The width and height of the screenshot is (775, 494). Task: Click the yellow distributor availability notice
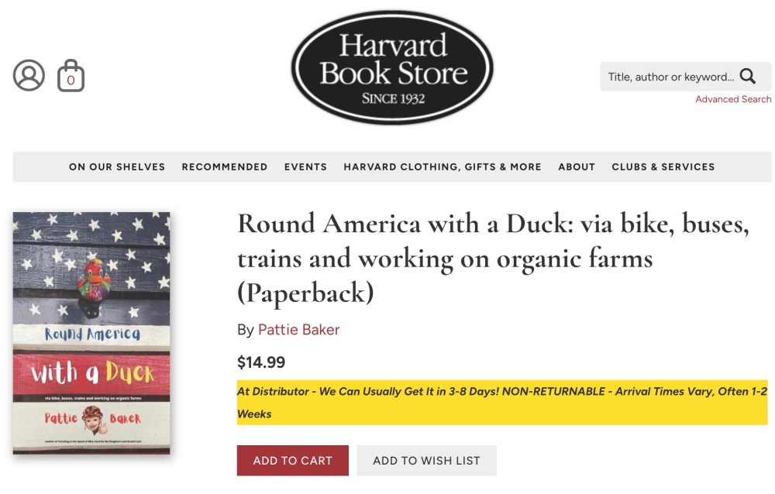click(501, 403)
